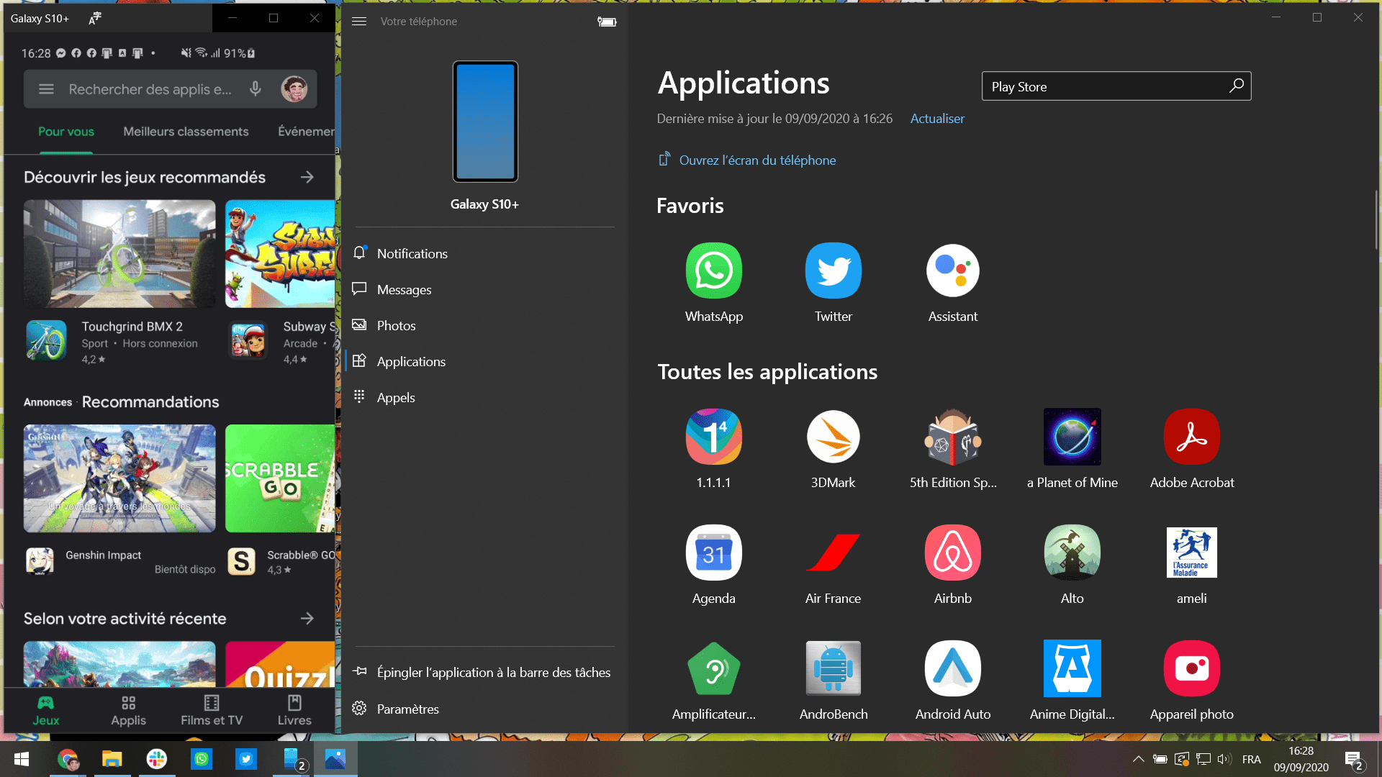Click Appels in left sidebar
Viewport: 1382px width, 777px height.
pos(396,396)
